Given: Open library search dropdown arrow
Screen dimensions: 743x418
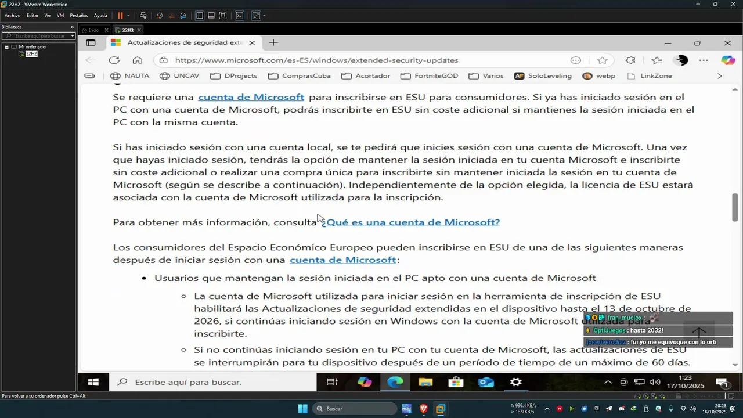Looking at the screenshot, I should coord(73,36).
